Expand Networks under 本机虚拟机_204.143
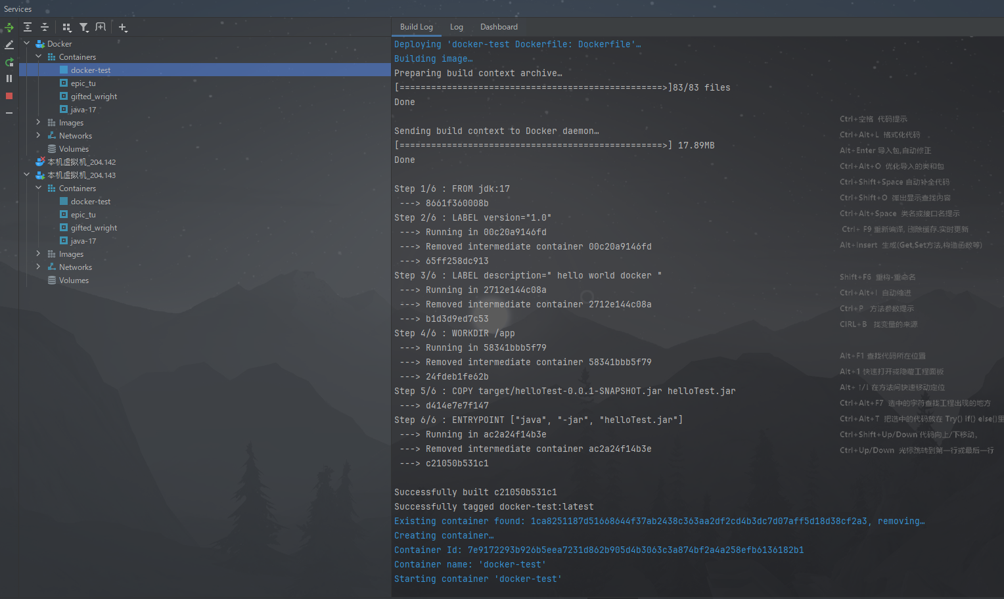Image resolution: width=1004 pixels, height=599 pixels. 38,267
